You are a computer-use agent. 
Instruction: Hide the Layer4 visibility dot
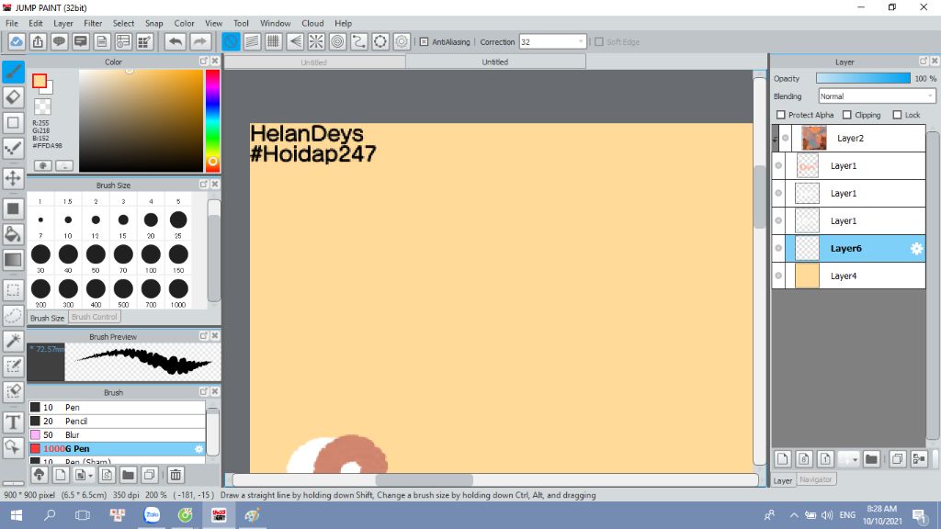click(778, 276)
